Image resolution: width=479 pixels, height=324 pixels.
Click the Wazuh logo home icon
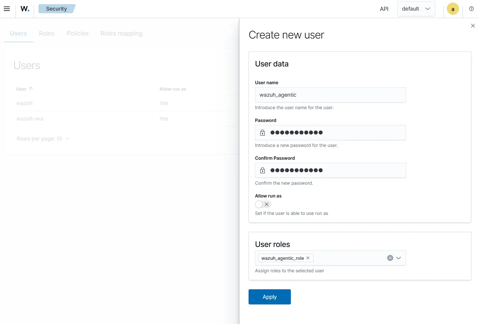25,9
